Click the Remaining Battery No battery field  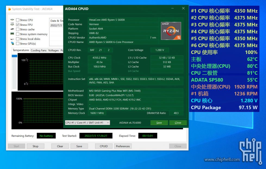coord(46,136)
